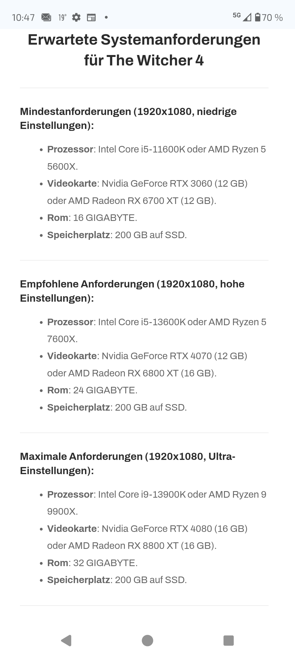Open recent apps with square button
This screenshot has height=657, width=295.
click(x=229, y=640)
